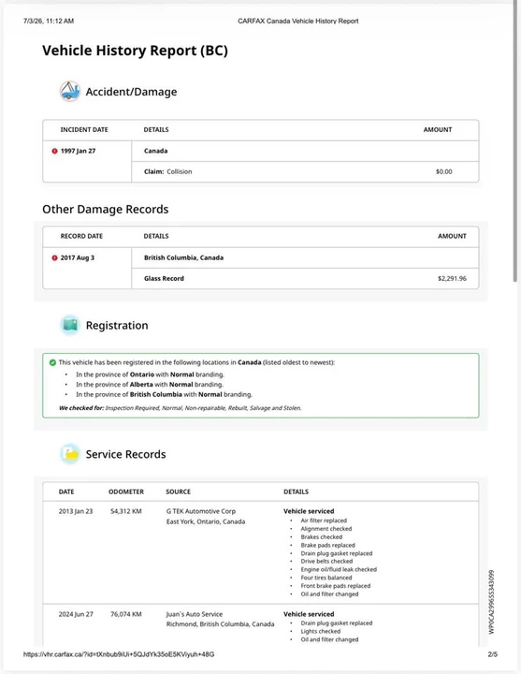Click the Vehicle History Report (BC) title
The image size is (521, 674).
coord(135,51)
